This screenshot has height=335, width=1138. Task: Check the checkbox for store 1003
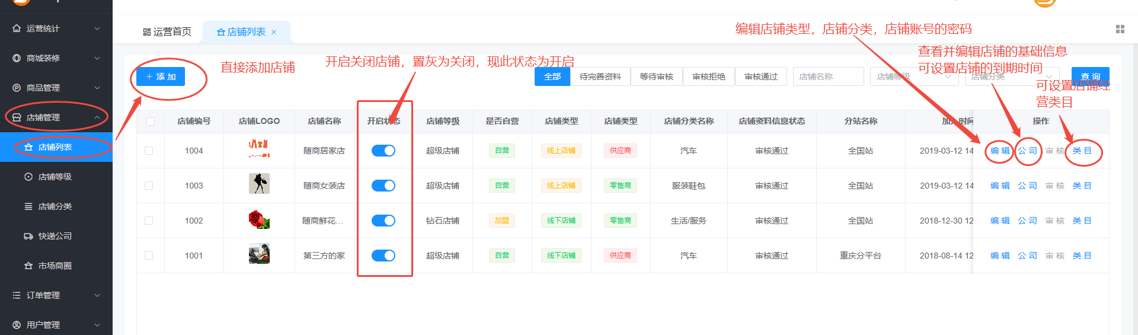coord(149,186)
